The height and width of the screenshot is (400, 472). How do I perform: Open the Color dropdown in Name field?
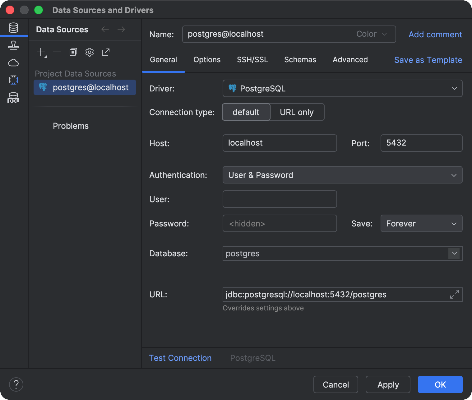[372, 34]
